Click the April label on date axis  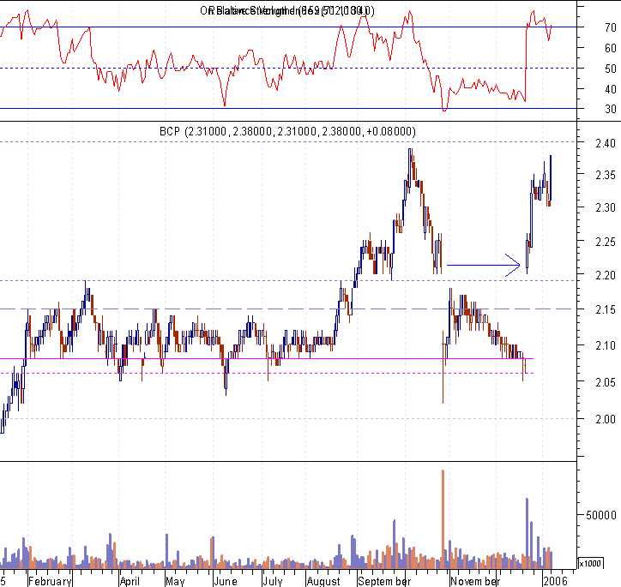click(130, 581)
